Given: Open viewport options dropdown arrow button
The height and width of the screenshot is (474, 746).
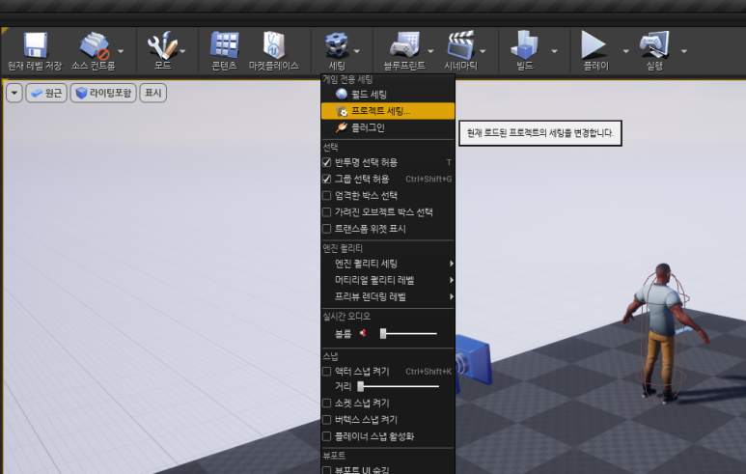Looking at the screenshot, I should (x=14, y=93).
